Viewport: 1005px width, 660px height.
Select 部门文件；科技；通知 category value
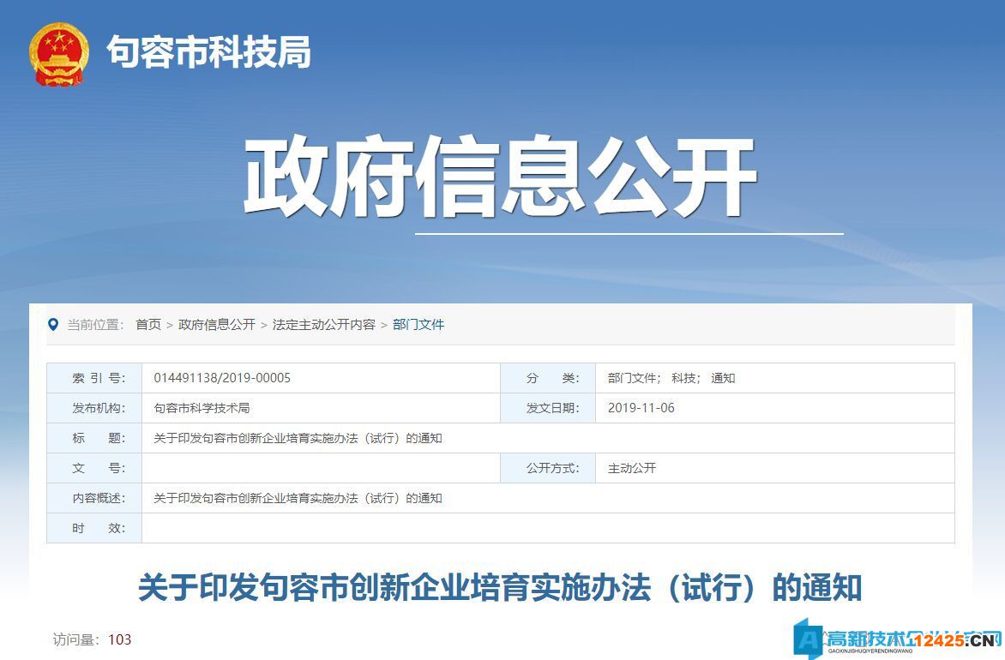pos(671,378)
